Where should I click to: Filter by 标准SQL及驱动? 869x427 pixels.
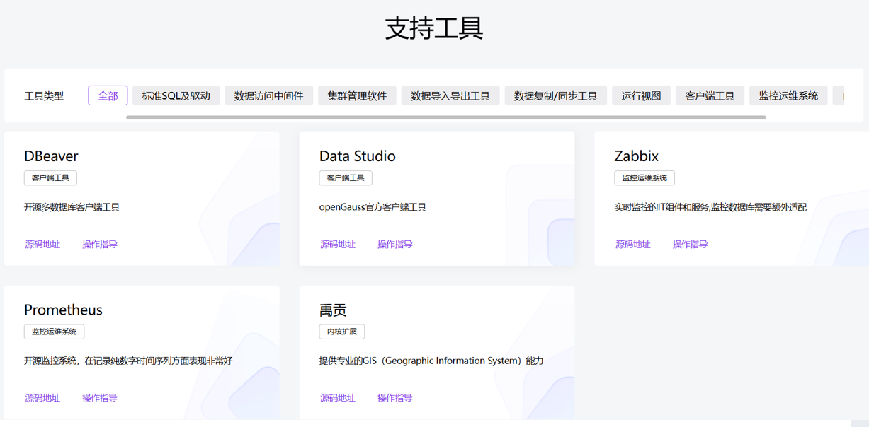point(176,95)
